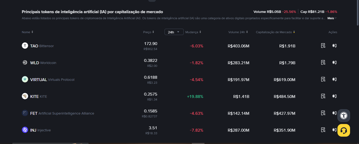Click the VIRTUAL chart details icon

tap(323, 80)
